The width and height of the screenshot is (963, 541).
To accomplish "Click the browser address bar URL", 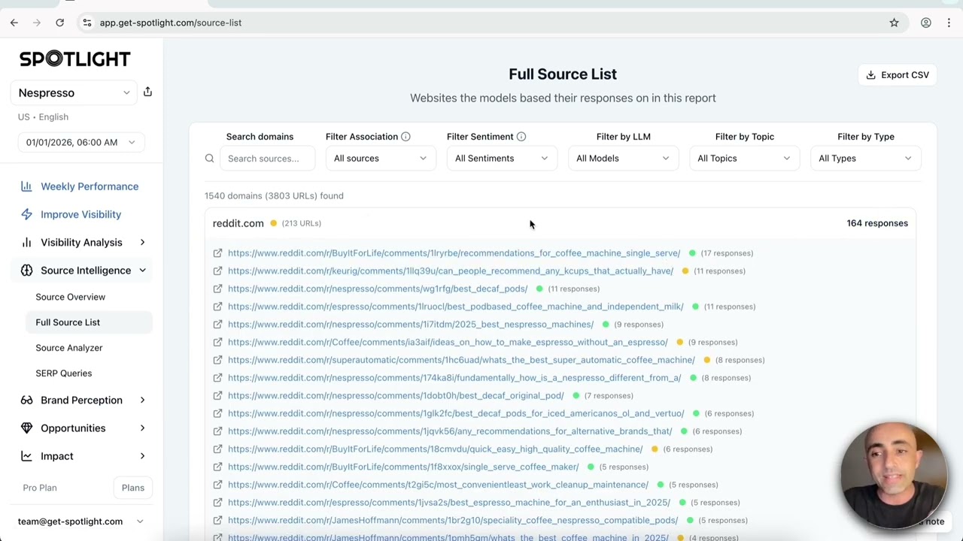I will 171,23.
